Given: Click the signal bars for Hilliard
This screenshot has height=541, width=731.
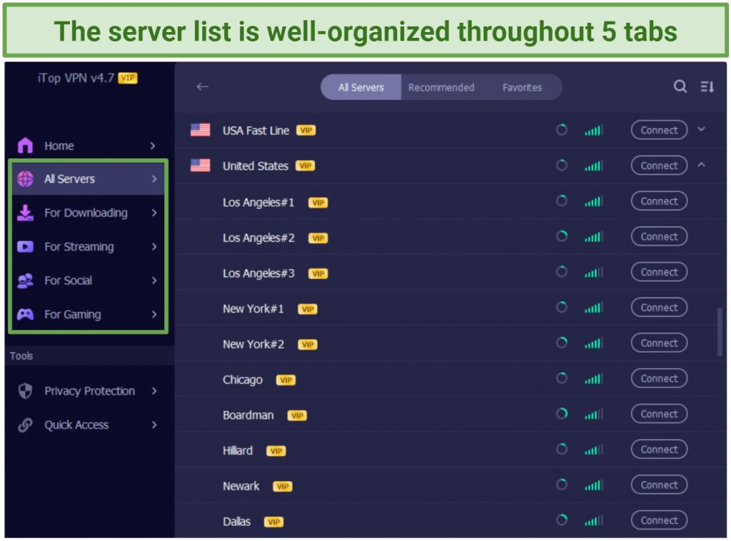Looking at the screenshot, I should click(x=593, y=449).
